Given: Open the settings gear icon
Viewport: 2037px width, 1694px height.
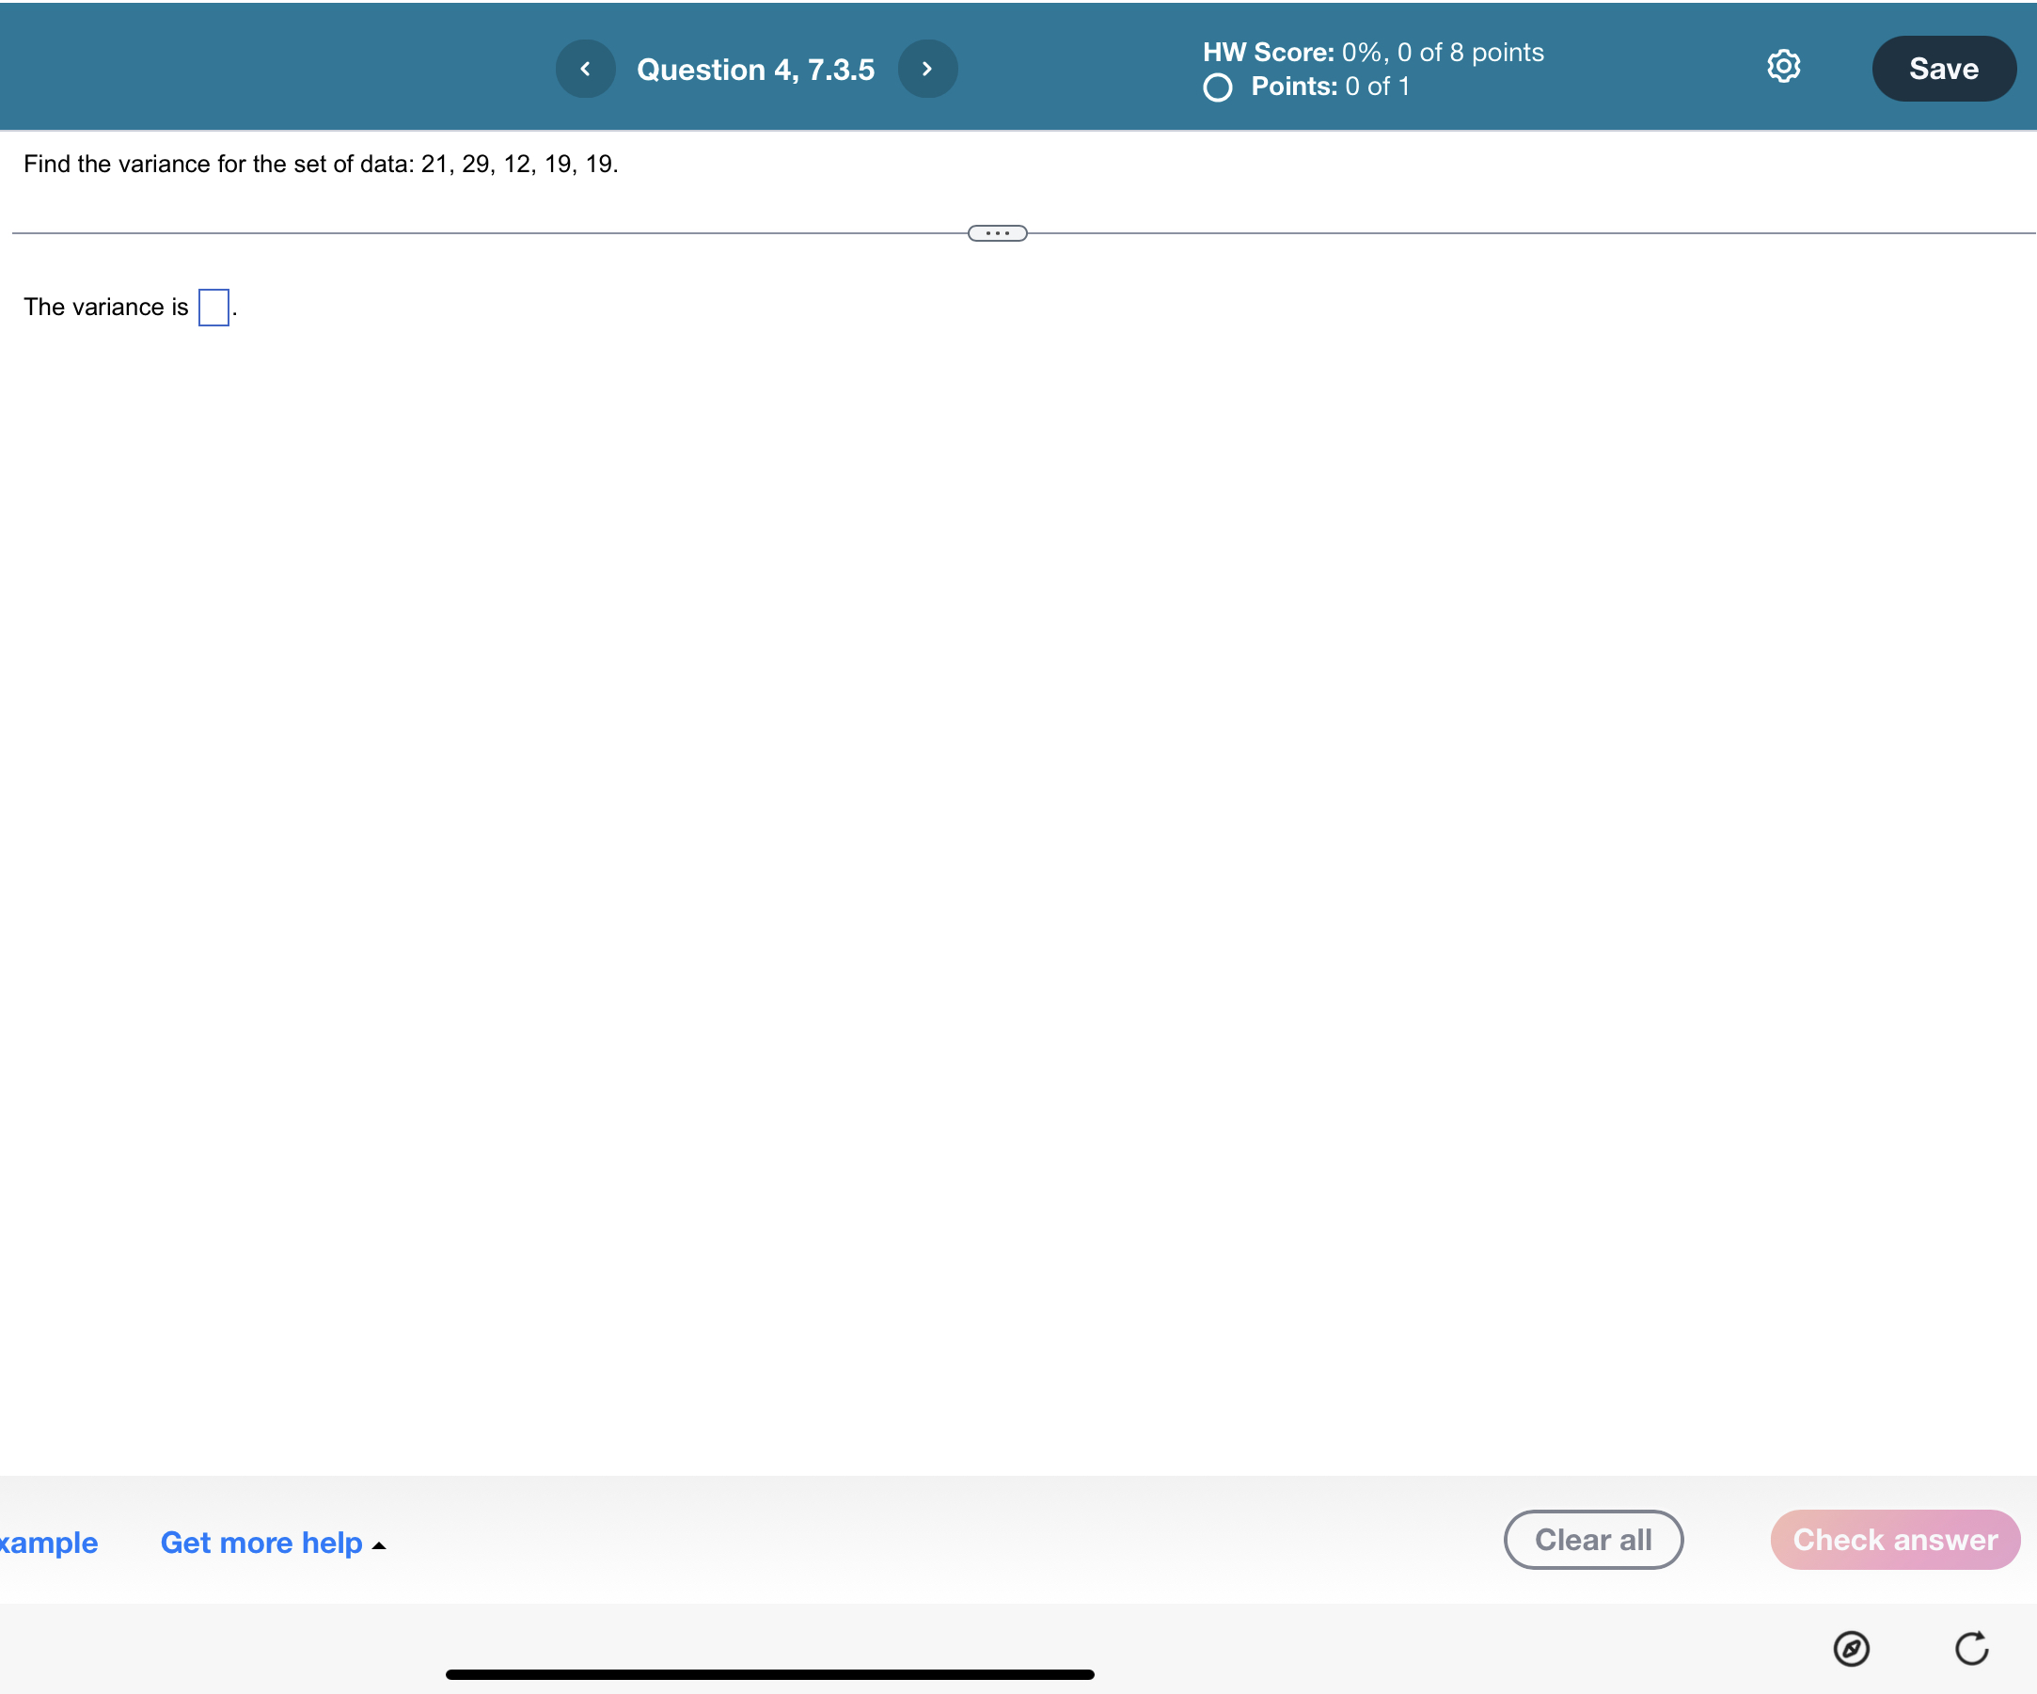Looking at the screenshot, I should pos(1783,66).
